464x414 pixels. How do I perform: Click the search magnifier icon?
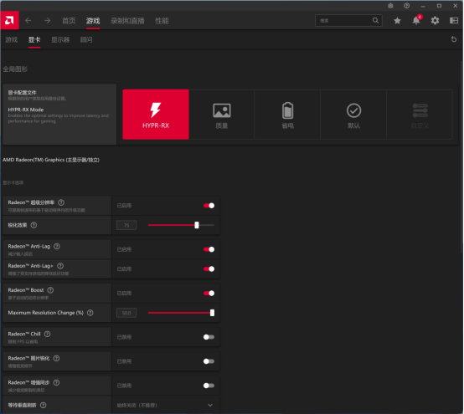[x=375, y=20]
